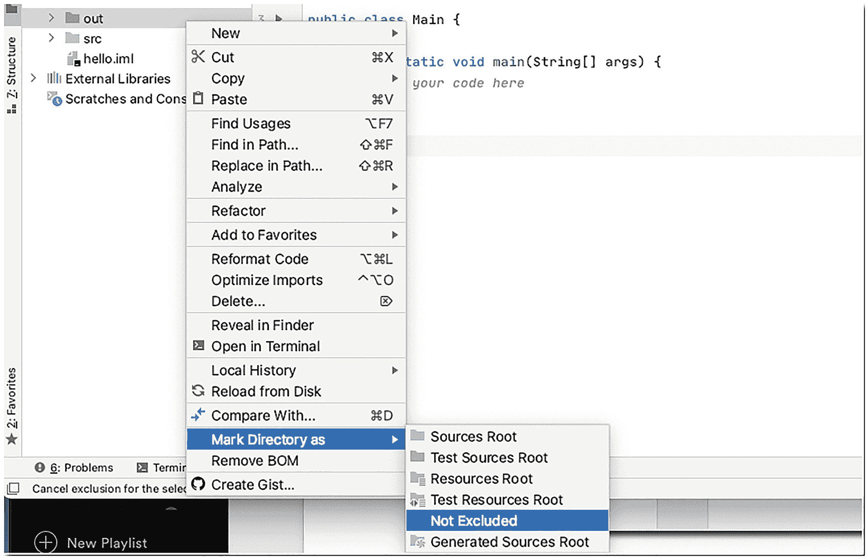Click the out folder icon
The width and height of the screenshot is (867, 558).
(72, 19)
